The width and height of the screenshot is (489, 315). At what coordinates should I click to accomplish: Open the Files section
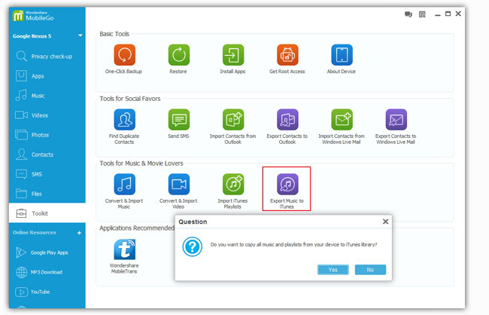[47, 194]
